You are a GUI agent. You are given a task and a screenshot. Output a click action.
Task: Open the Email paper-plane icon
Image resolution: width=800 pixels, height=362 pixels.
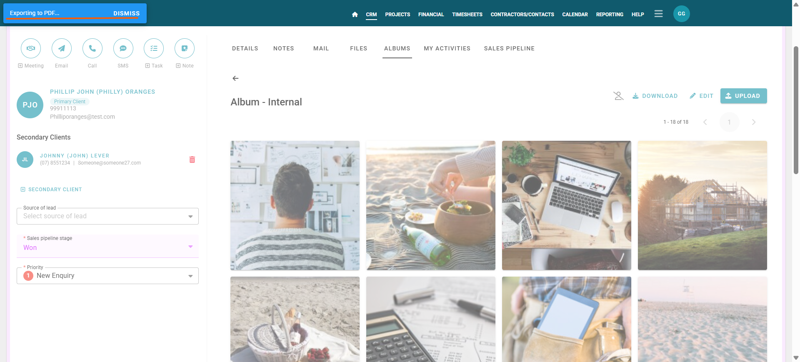click(x=62, y=48)
